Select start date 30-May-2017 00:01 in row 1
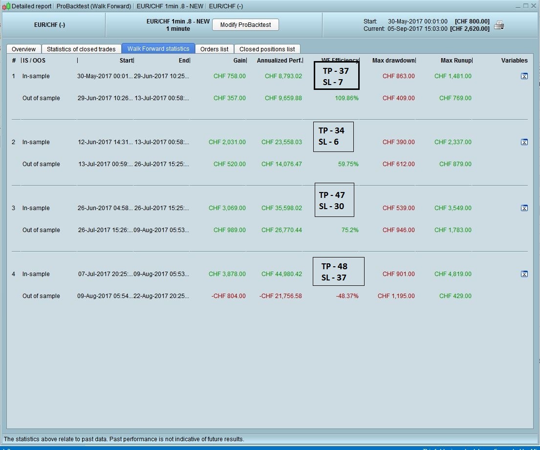This screenshot has width=540, height=450. click(x=105, y=76)
